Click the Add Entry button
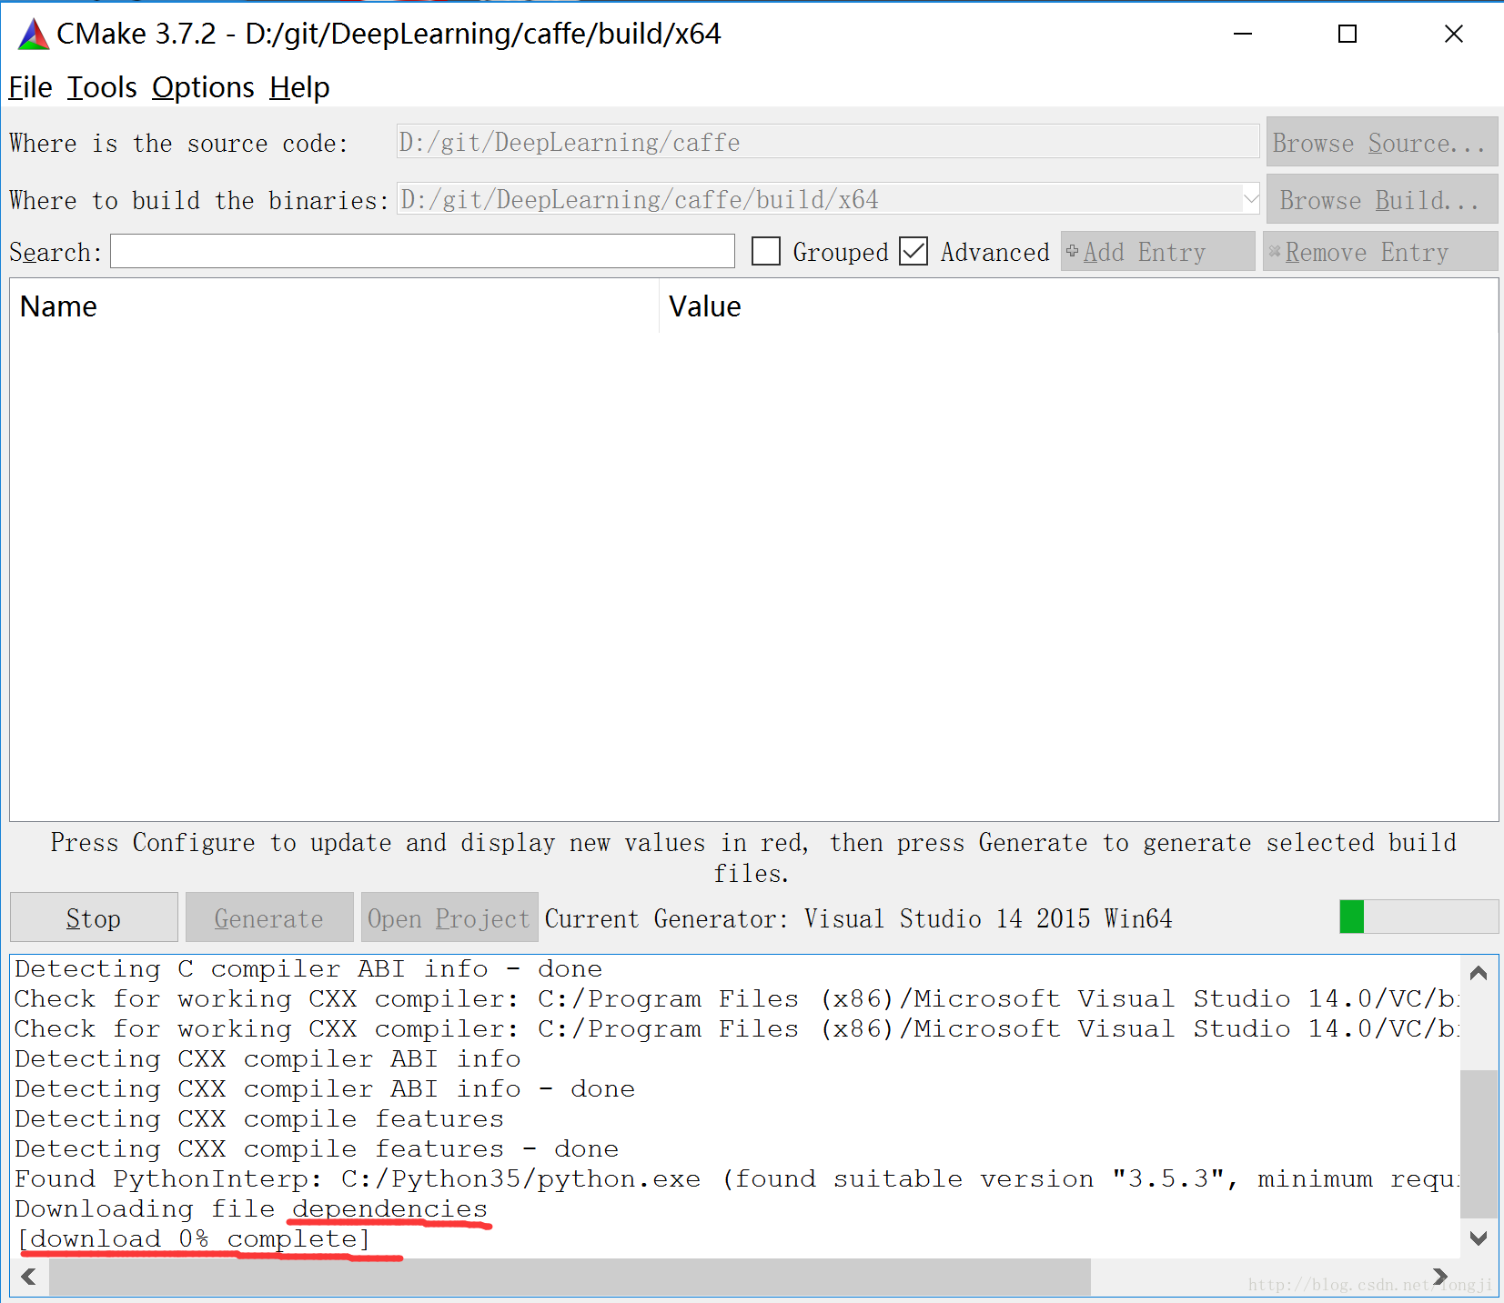This screenshot has height=1303, width=1504. [x=1157, y=251]
